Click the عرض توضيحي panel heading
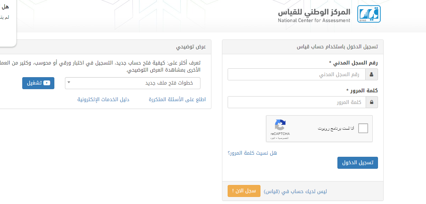 (191, 47)
